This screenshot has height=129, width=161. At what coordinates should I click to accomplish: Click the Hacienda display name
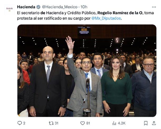tap(26, 7)
